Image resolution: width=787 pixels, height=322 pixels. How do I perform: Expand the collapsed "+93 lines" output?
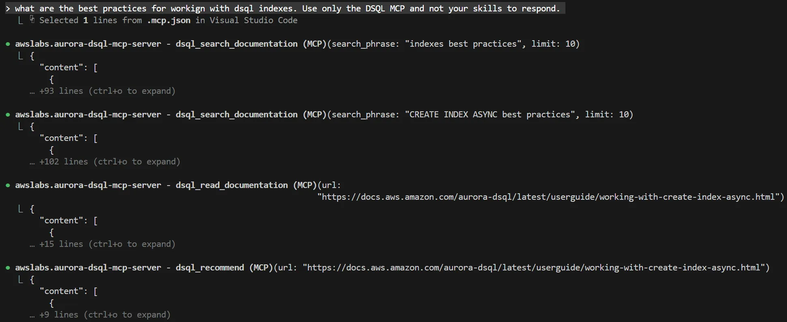107,91
